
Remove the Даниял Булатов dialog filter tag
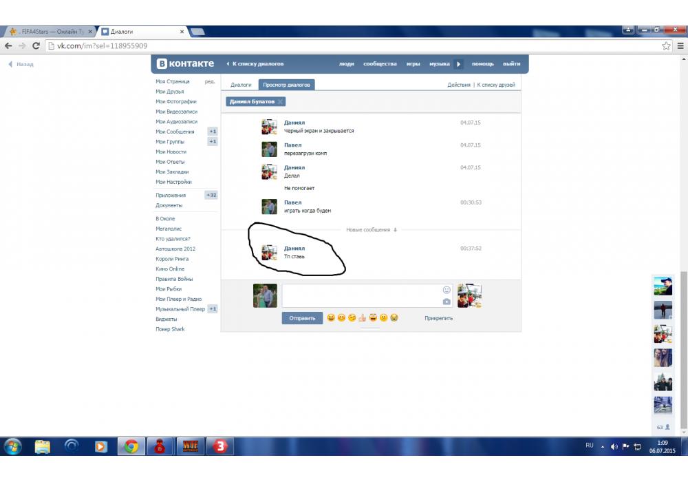click(x=281, y=102)
